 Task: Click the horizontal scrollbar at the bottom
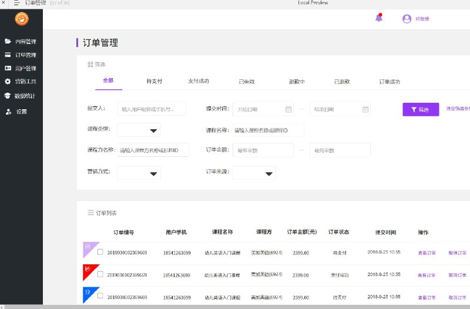[x=235, y=307]
